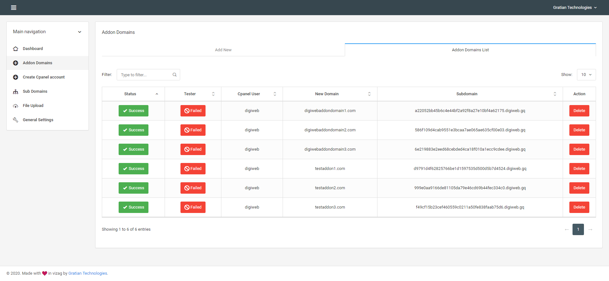The width and height of the screenshot is (609, 281).
Task: Select the Addon Domains List tab
Action: coord(470,50)
